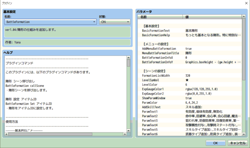Select the LevelSymbol parameter row
Viewport: 250px width, 148px height.
click(x=189, y=80)
